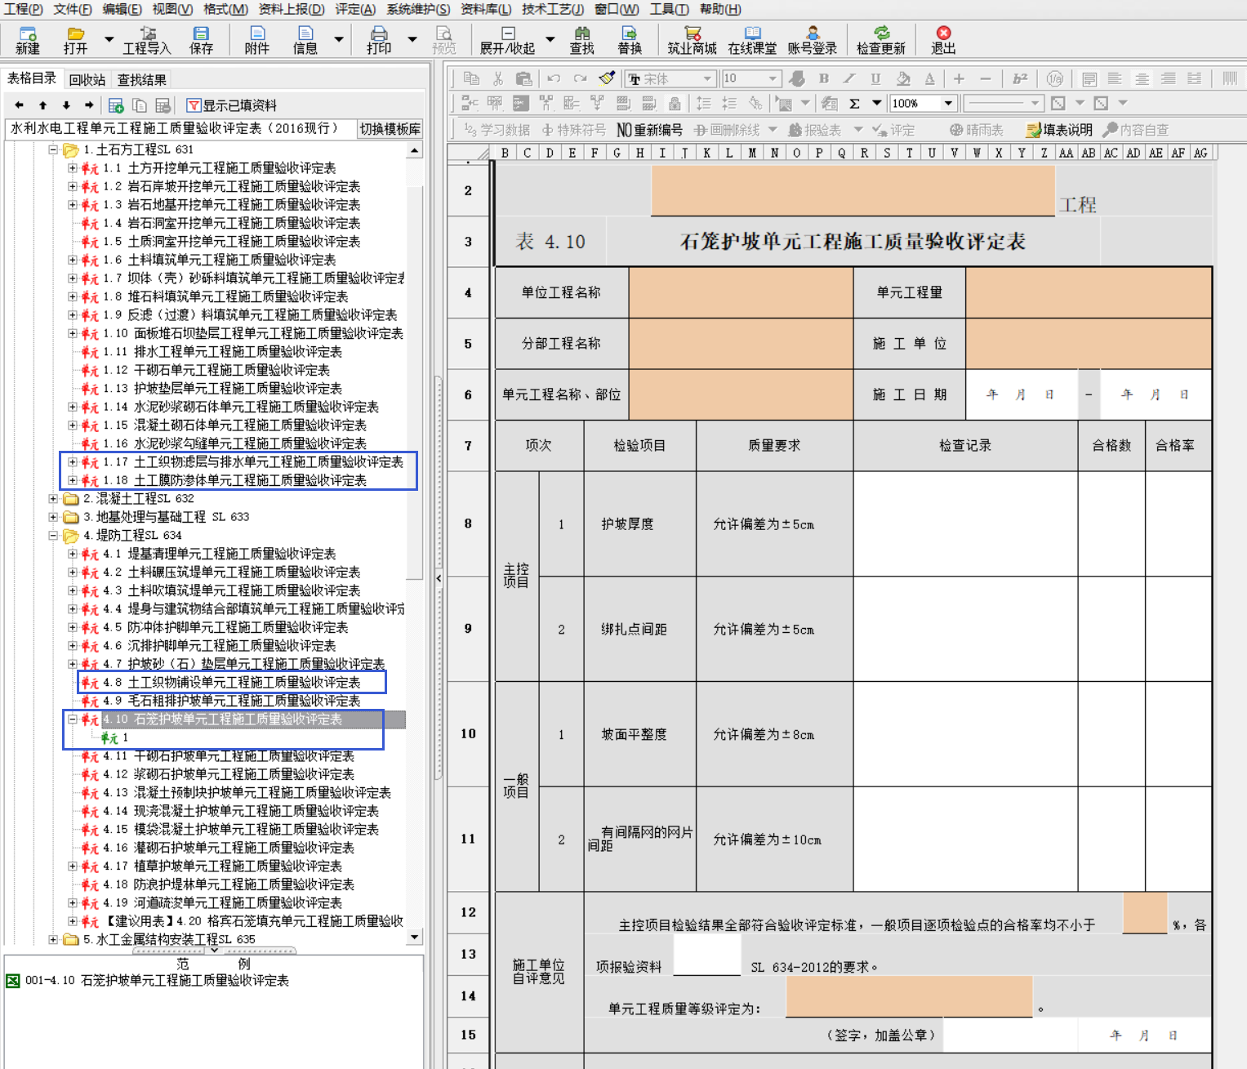Click the orange 单元工程质量等级评定为 input cell
The height and width of the screenshot is (1069, 1247).
(909, 997)
